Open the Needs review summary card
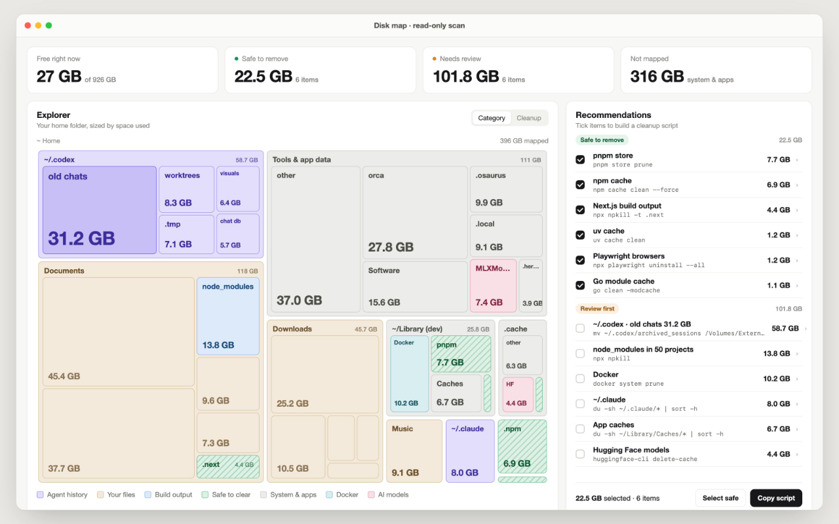The height and width of the screenshot is (524, 839). (518, 70)
